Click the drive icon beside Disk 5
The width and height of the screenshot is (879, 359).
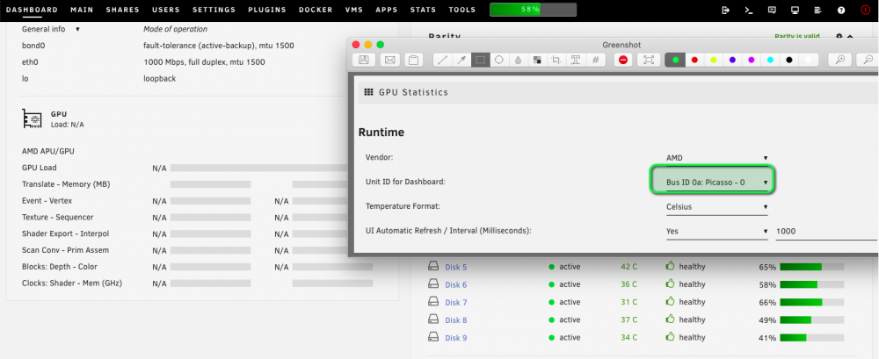pyautogui.click(x=433, y=266)
